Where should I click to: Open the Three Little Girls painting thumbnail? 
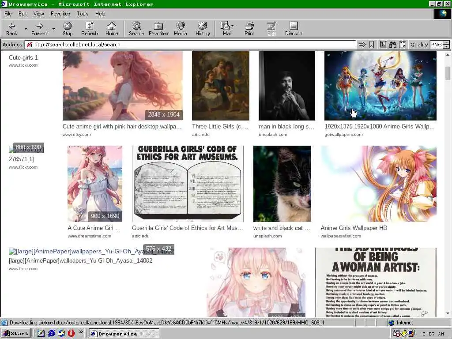(221, 86)
